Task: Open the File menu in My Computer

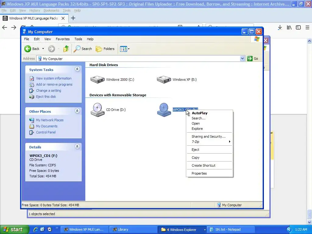Action: (27, 39)
